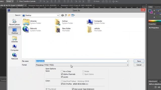Select the New folder file folder
Screen dimensions: 161x90
click(x=63, y=29)
